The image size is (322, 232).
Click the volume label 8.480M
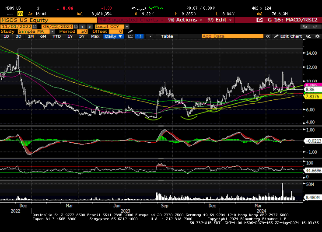[x=312, y=197]
